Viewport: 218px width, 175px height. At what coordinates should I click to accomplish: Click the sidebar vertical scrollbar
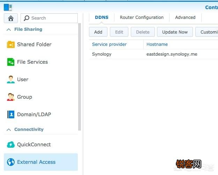pos(80,77)
